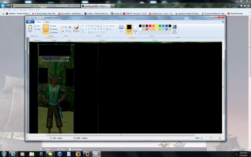Click the browser Home icon

241,6
